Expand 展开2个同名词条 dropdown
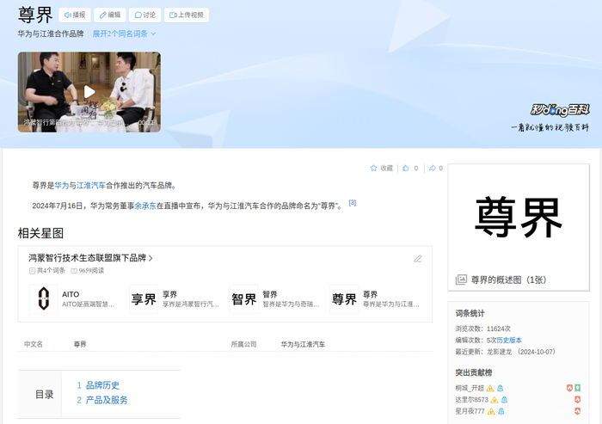 [x=124, y=34]
